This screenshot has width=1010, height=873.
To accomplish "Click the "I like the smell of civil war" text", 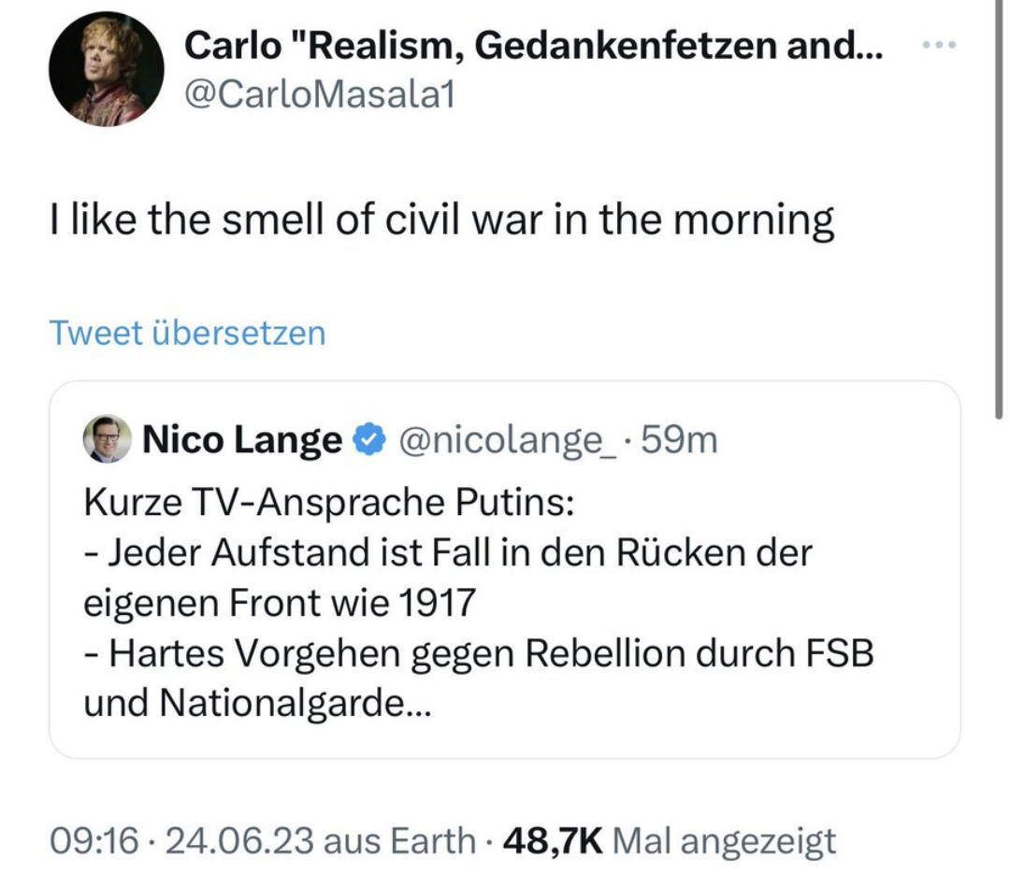I will (x=441, y=221).
